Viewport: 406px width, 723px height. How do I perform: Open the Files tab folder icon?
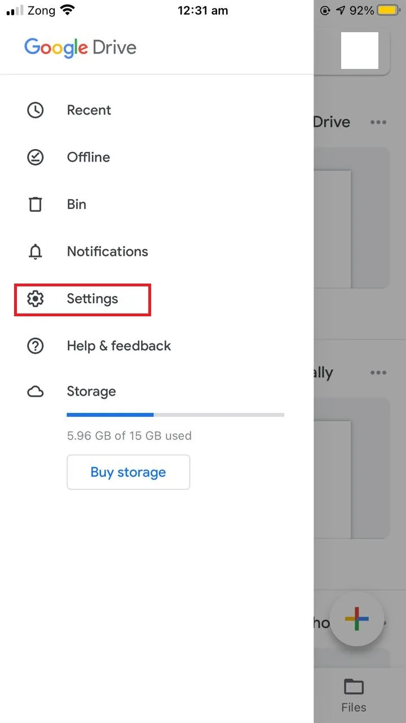click(x=354, y=687)
